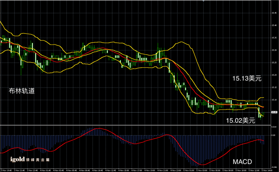This screenshot has width=279, height=172.
Task: Click the 15.45 price axis label
Action: pyautogui.click(x=274, y=13)
